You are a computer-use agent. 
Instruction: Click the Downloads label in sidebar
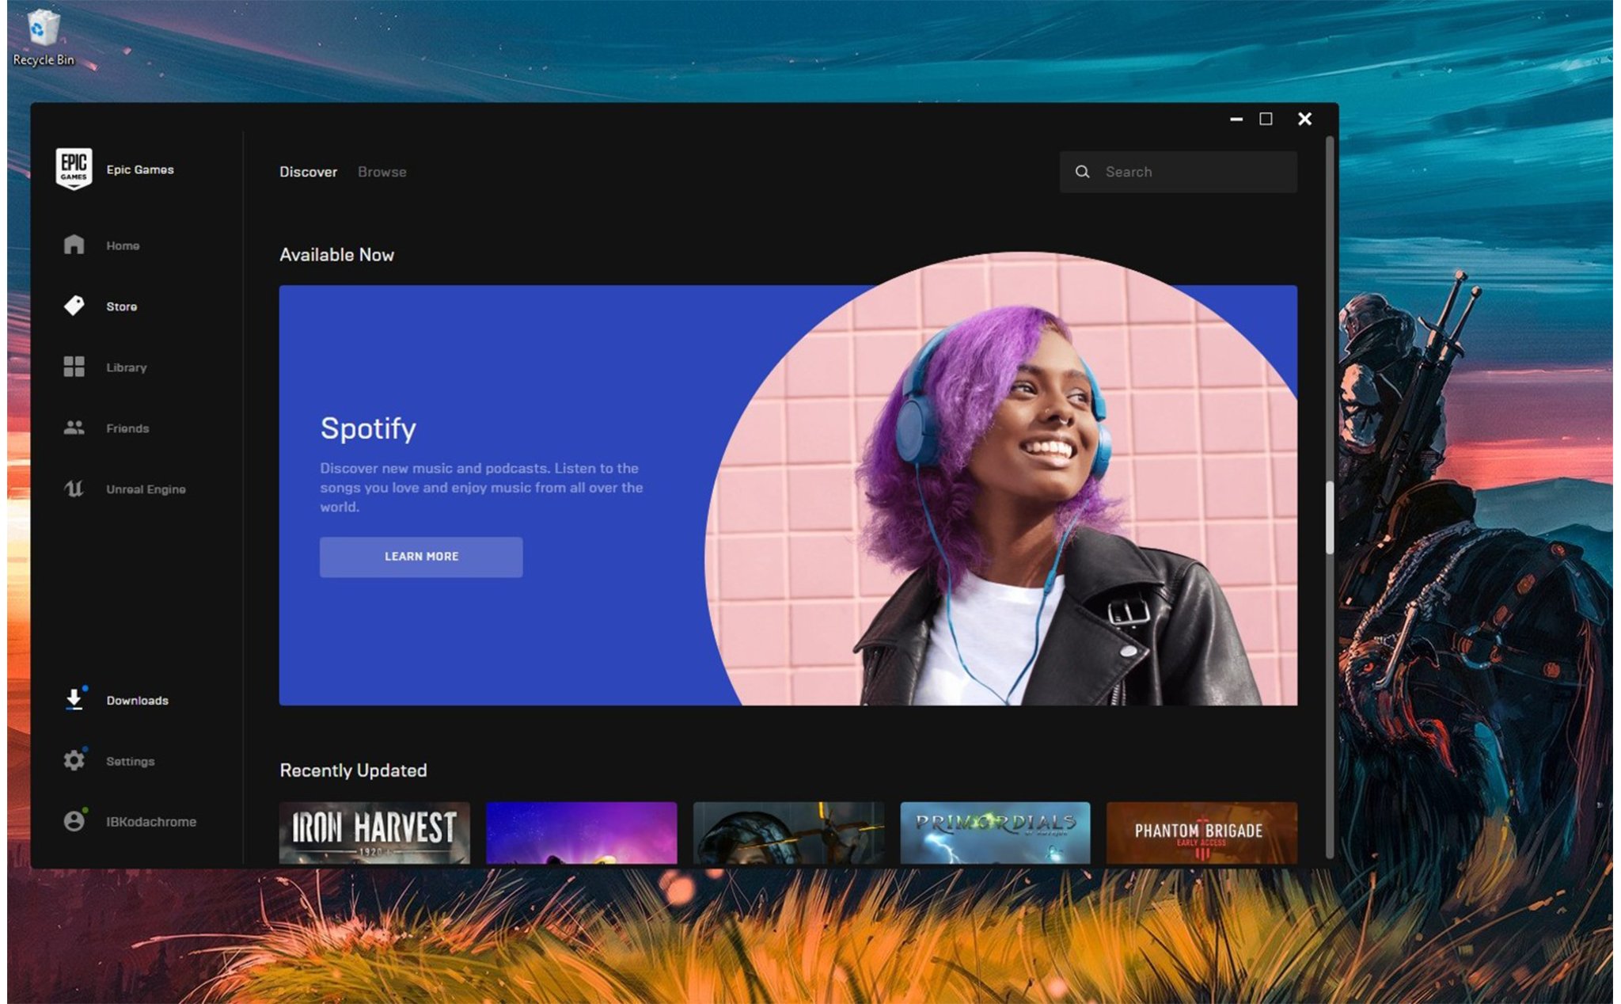point(137,700)
